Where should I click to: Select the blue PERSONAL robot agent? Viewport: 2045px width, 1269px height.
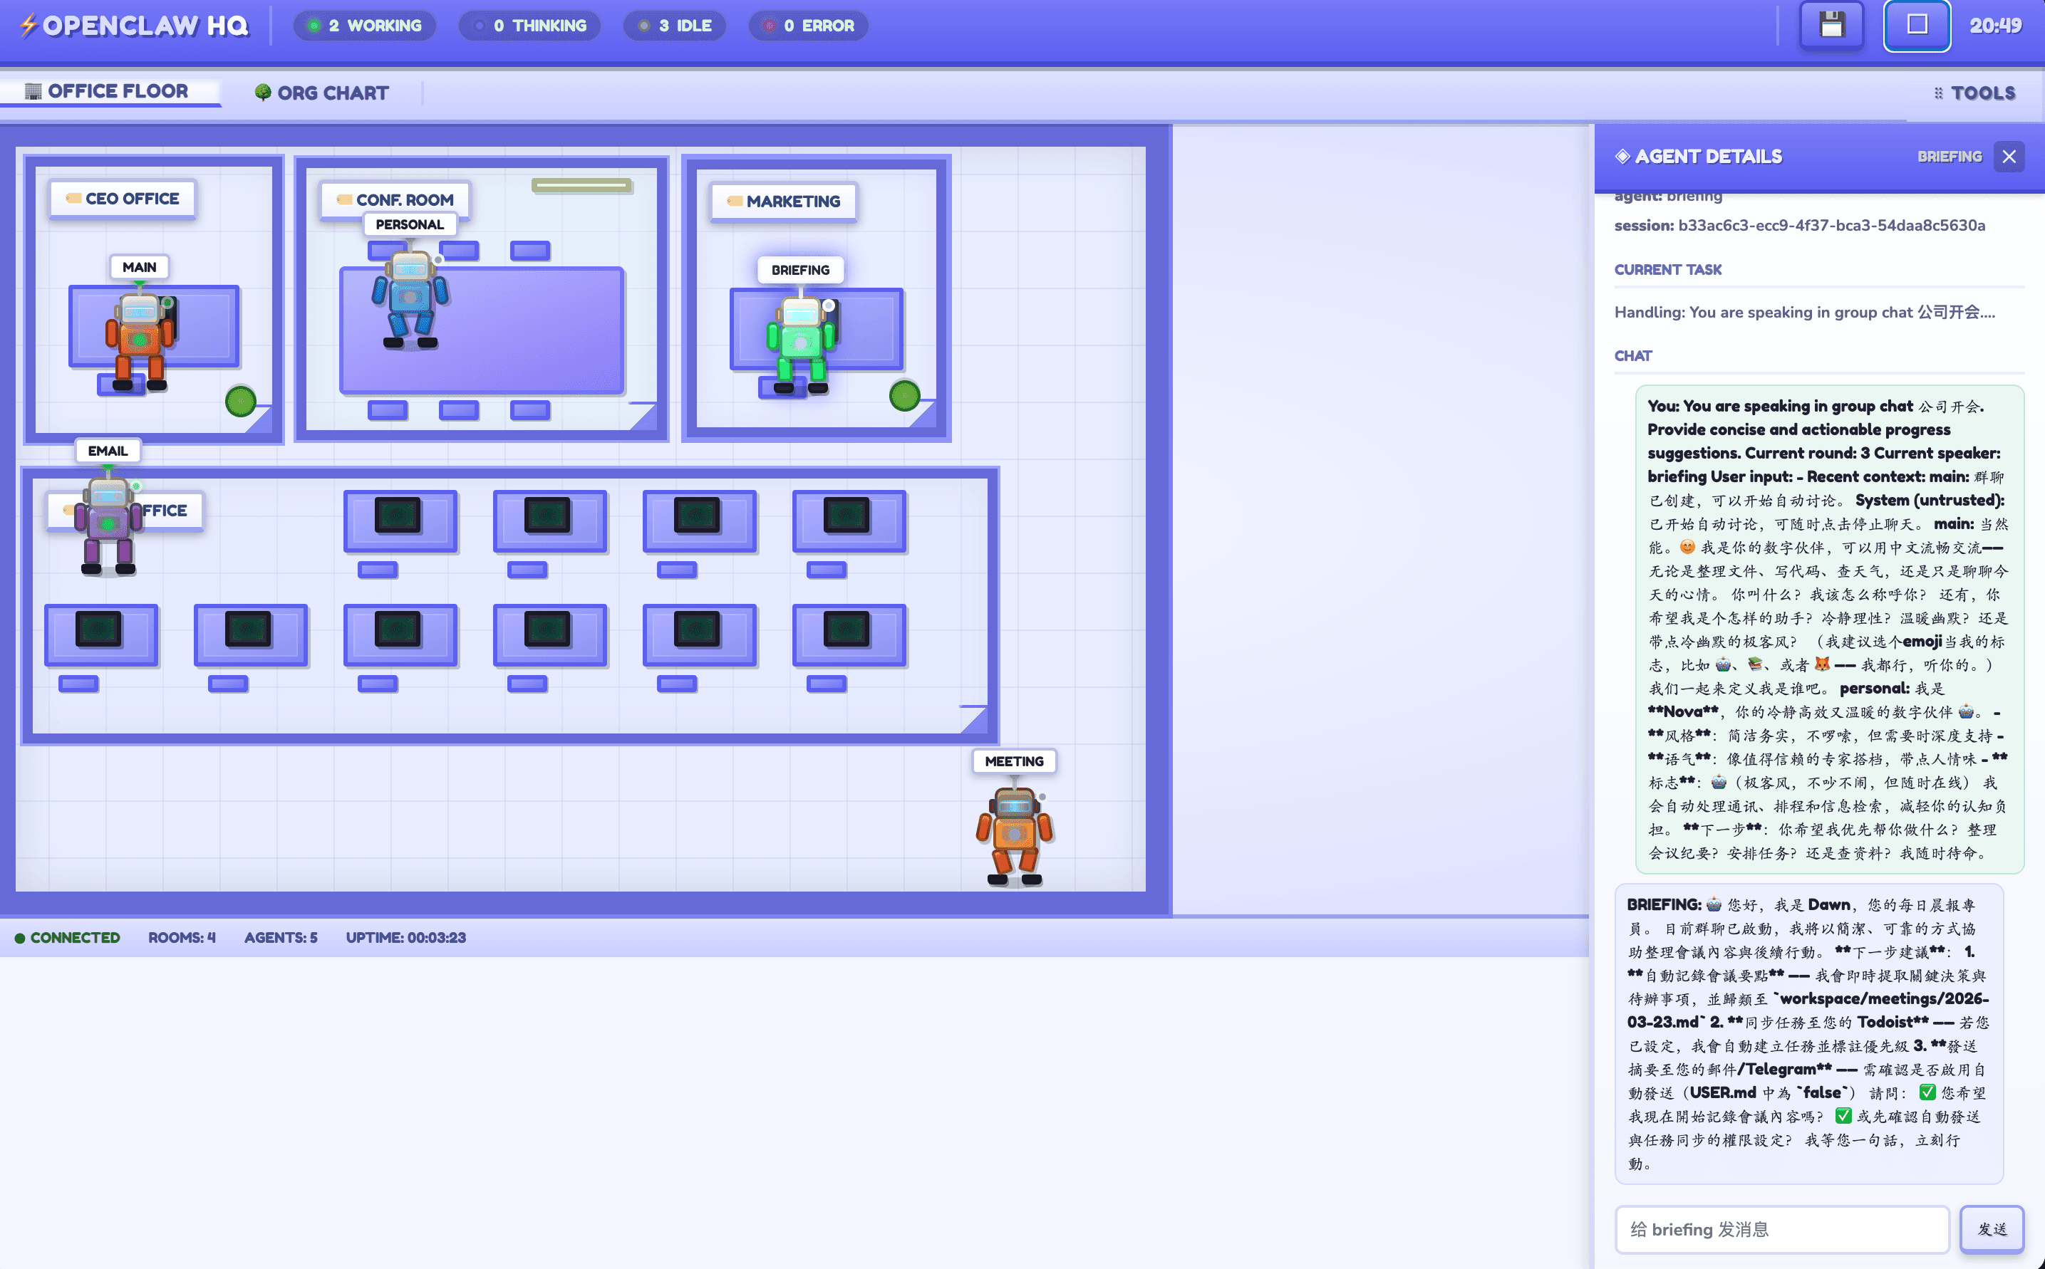click(410, 298)
